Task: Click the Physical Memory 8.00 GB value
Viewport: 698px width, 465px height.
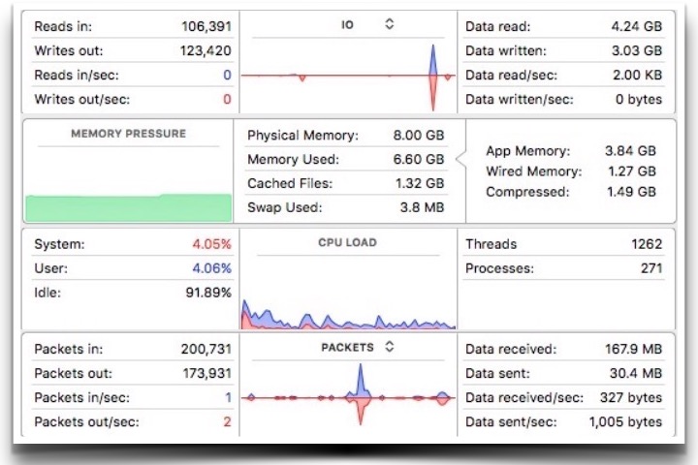Action: click(x=421, y=136)
